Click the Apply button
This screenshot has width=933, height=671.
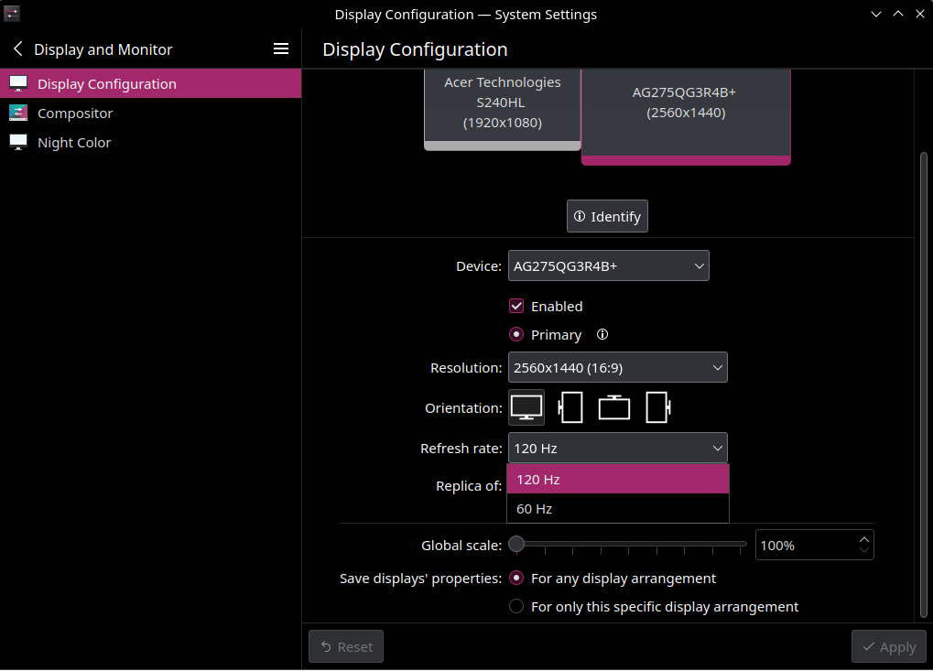pos(888,646)
